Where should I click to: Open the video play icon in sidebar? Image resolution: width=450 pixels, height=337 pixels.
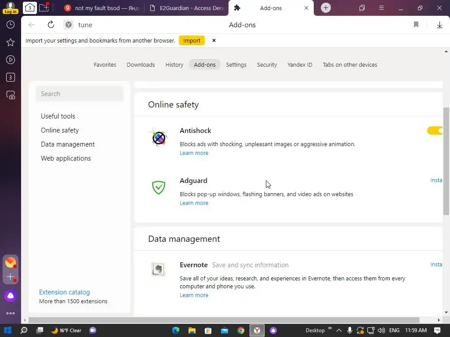click(11, 60)
